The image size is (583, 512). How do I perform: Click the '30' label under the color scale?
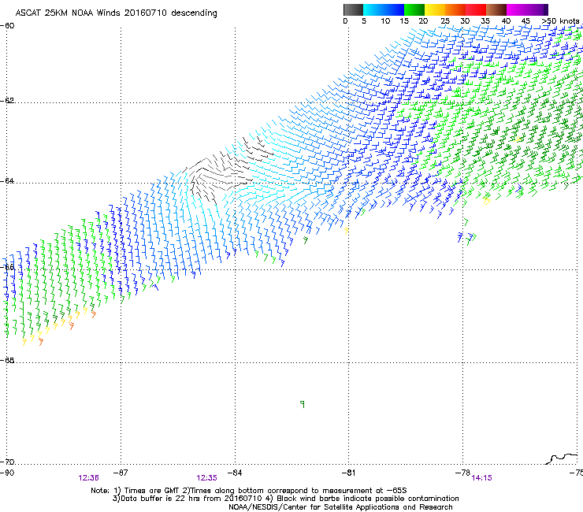coord(465,21)
